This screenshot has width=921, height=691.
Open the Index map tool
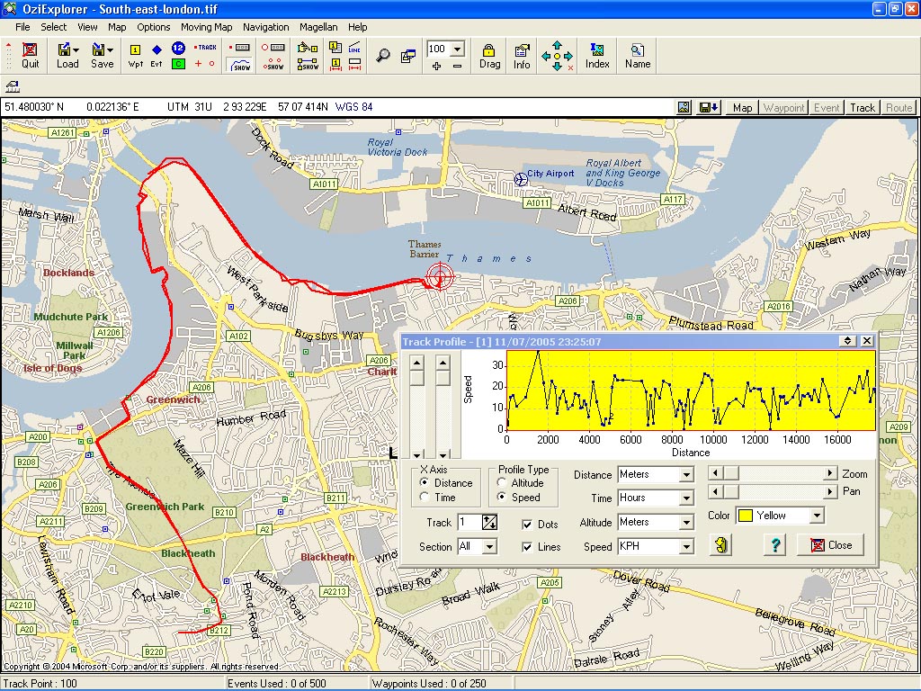click(597, 56)
